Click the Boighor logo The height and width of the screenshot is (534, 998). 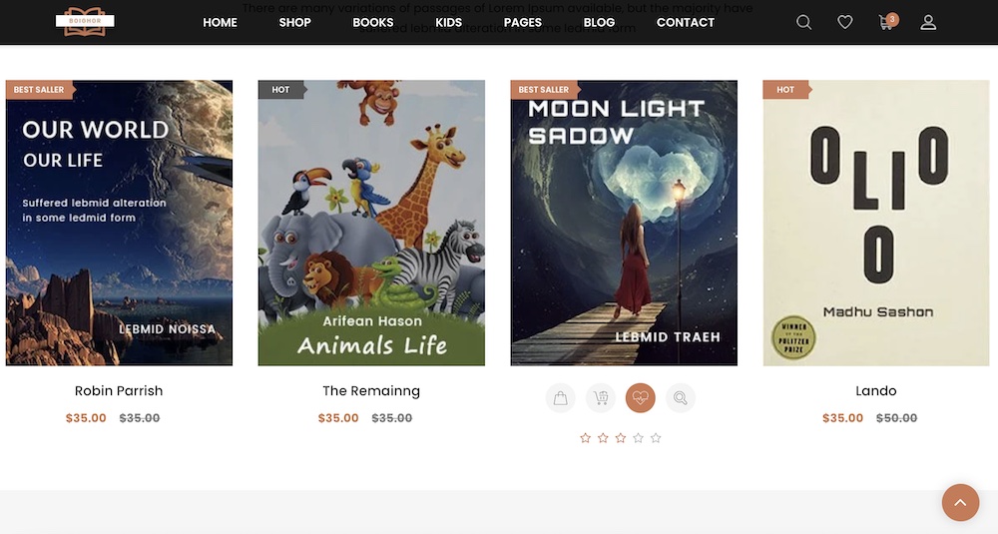click(x=85, y=21)
